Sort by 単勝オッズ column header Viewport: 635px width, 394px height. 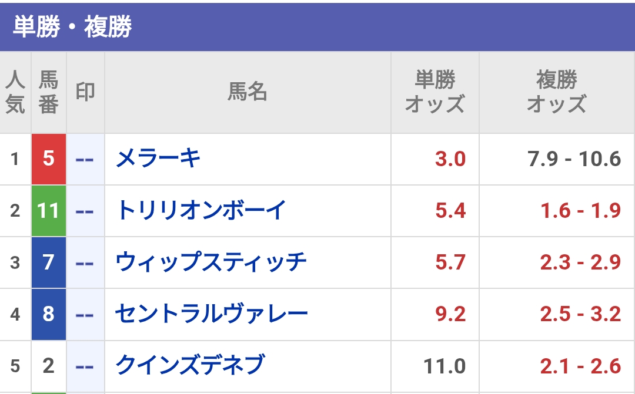click(435, 92)
